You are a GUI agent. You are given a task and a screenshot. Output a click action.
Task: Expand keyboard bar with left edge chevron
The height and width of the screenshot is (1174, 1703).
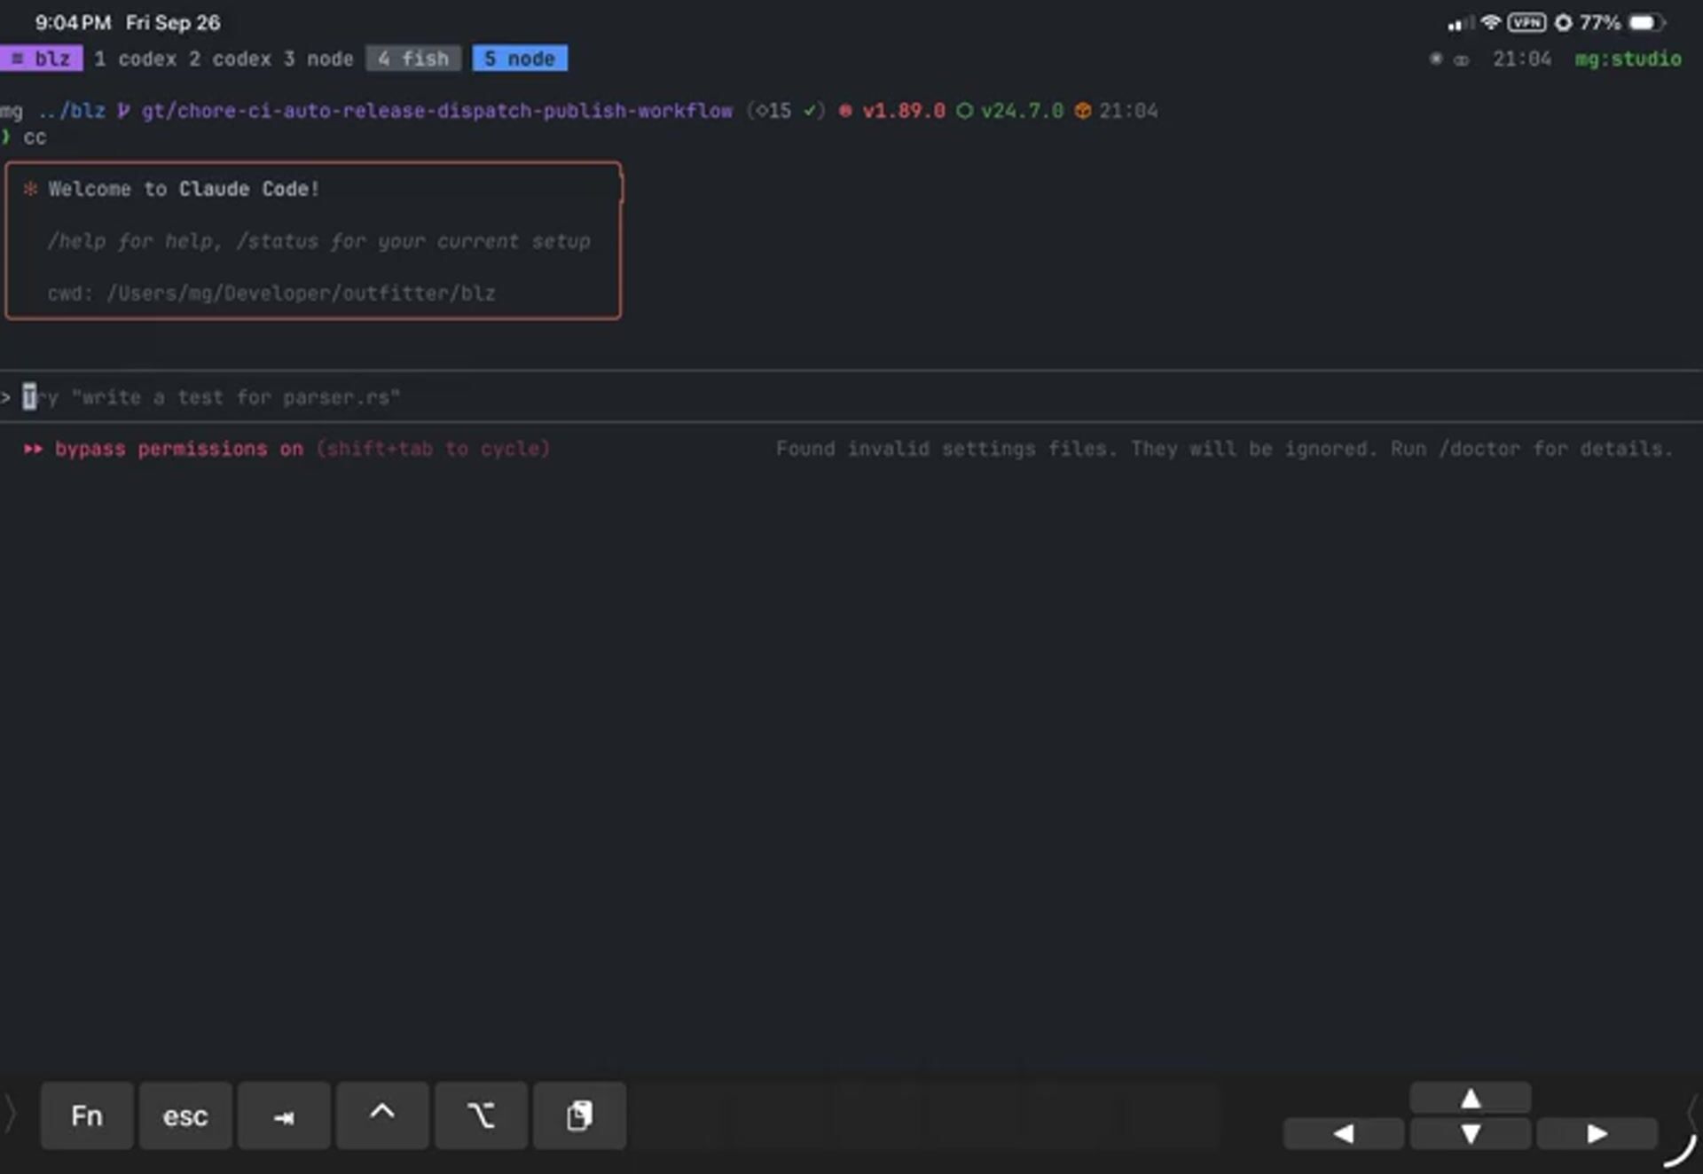click(x=11, y=1114)
